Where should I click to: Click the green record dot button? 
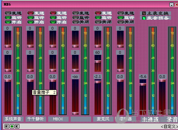pyautogui.click(x=12, y=127)
